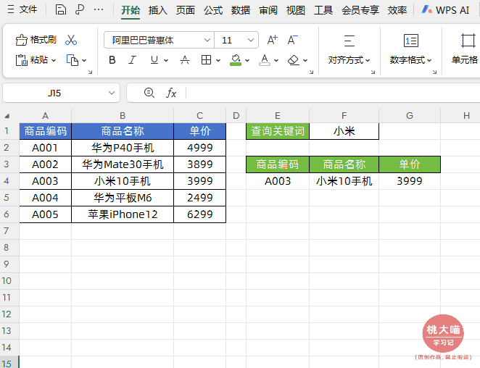Expand underline style dropdown arrow
The height and width of the screenshot is (368, 480).
pyautogui.click(x=166, y=61)
